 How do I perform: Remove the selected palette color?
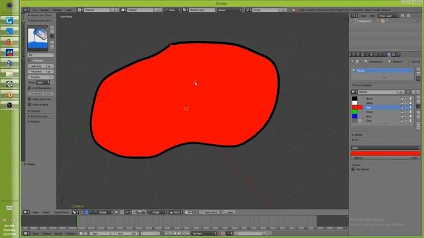tap(418, 101)
